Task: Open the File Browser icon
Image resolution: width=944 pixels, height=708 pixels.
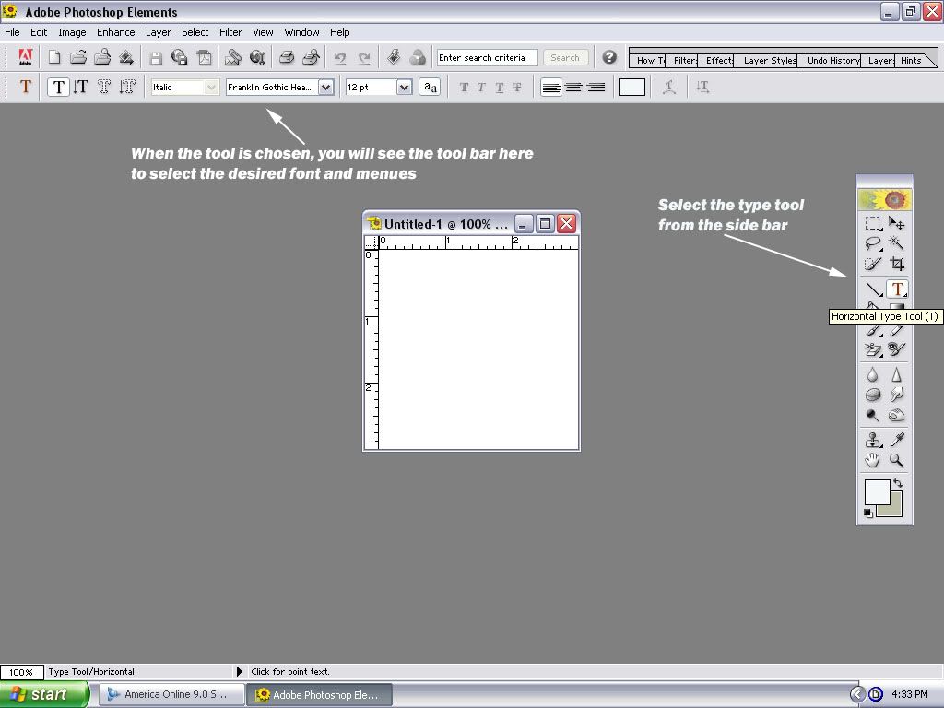Action: pos(102,57)
